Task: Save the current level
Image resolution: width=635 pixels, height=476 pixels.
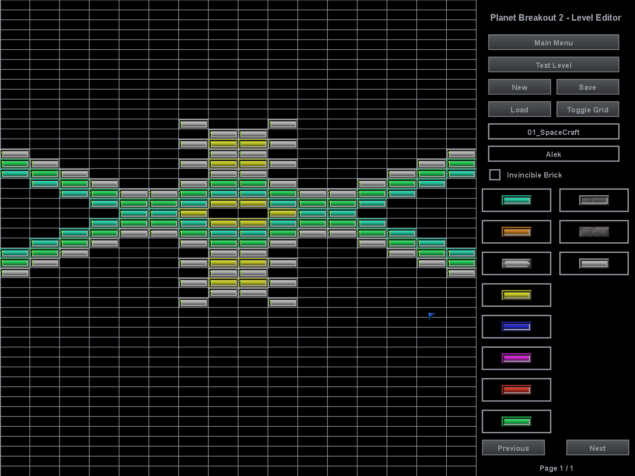Action: (x=587, y=87)
